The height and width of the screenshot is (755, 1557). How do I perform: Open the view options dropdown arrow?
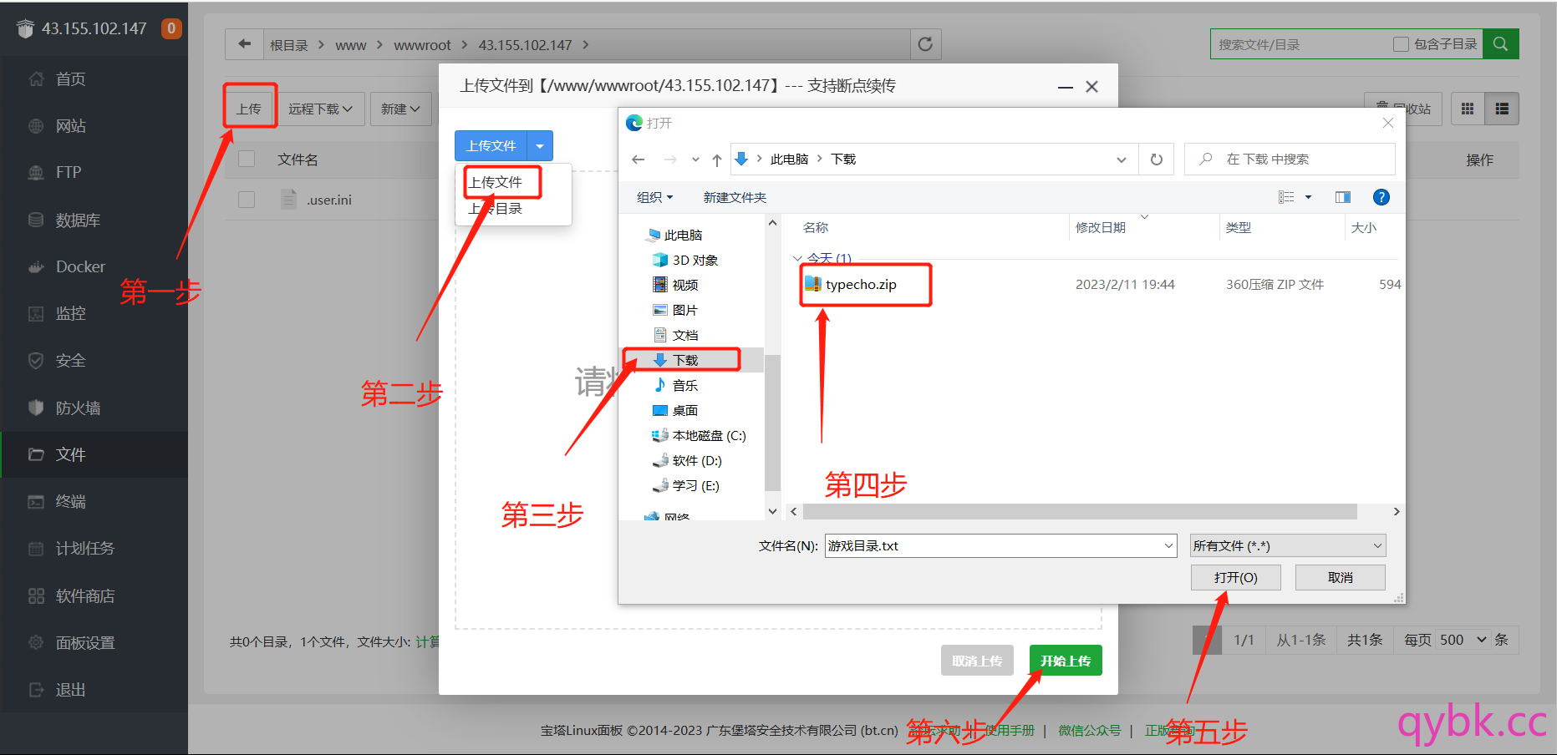(x=1309, y=197)
